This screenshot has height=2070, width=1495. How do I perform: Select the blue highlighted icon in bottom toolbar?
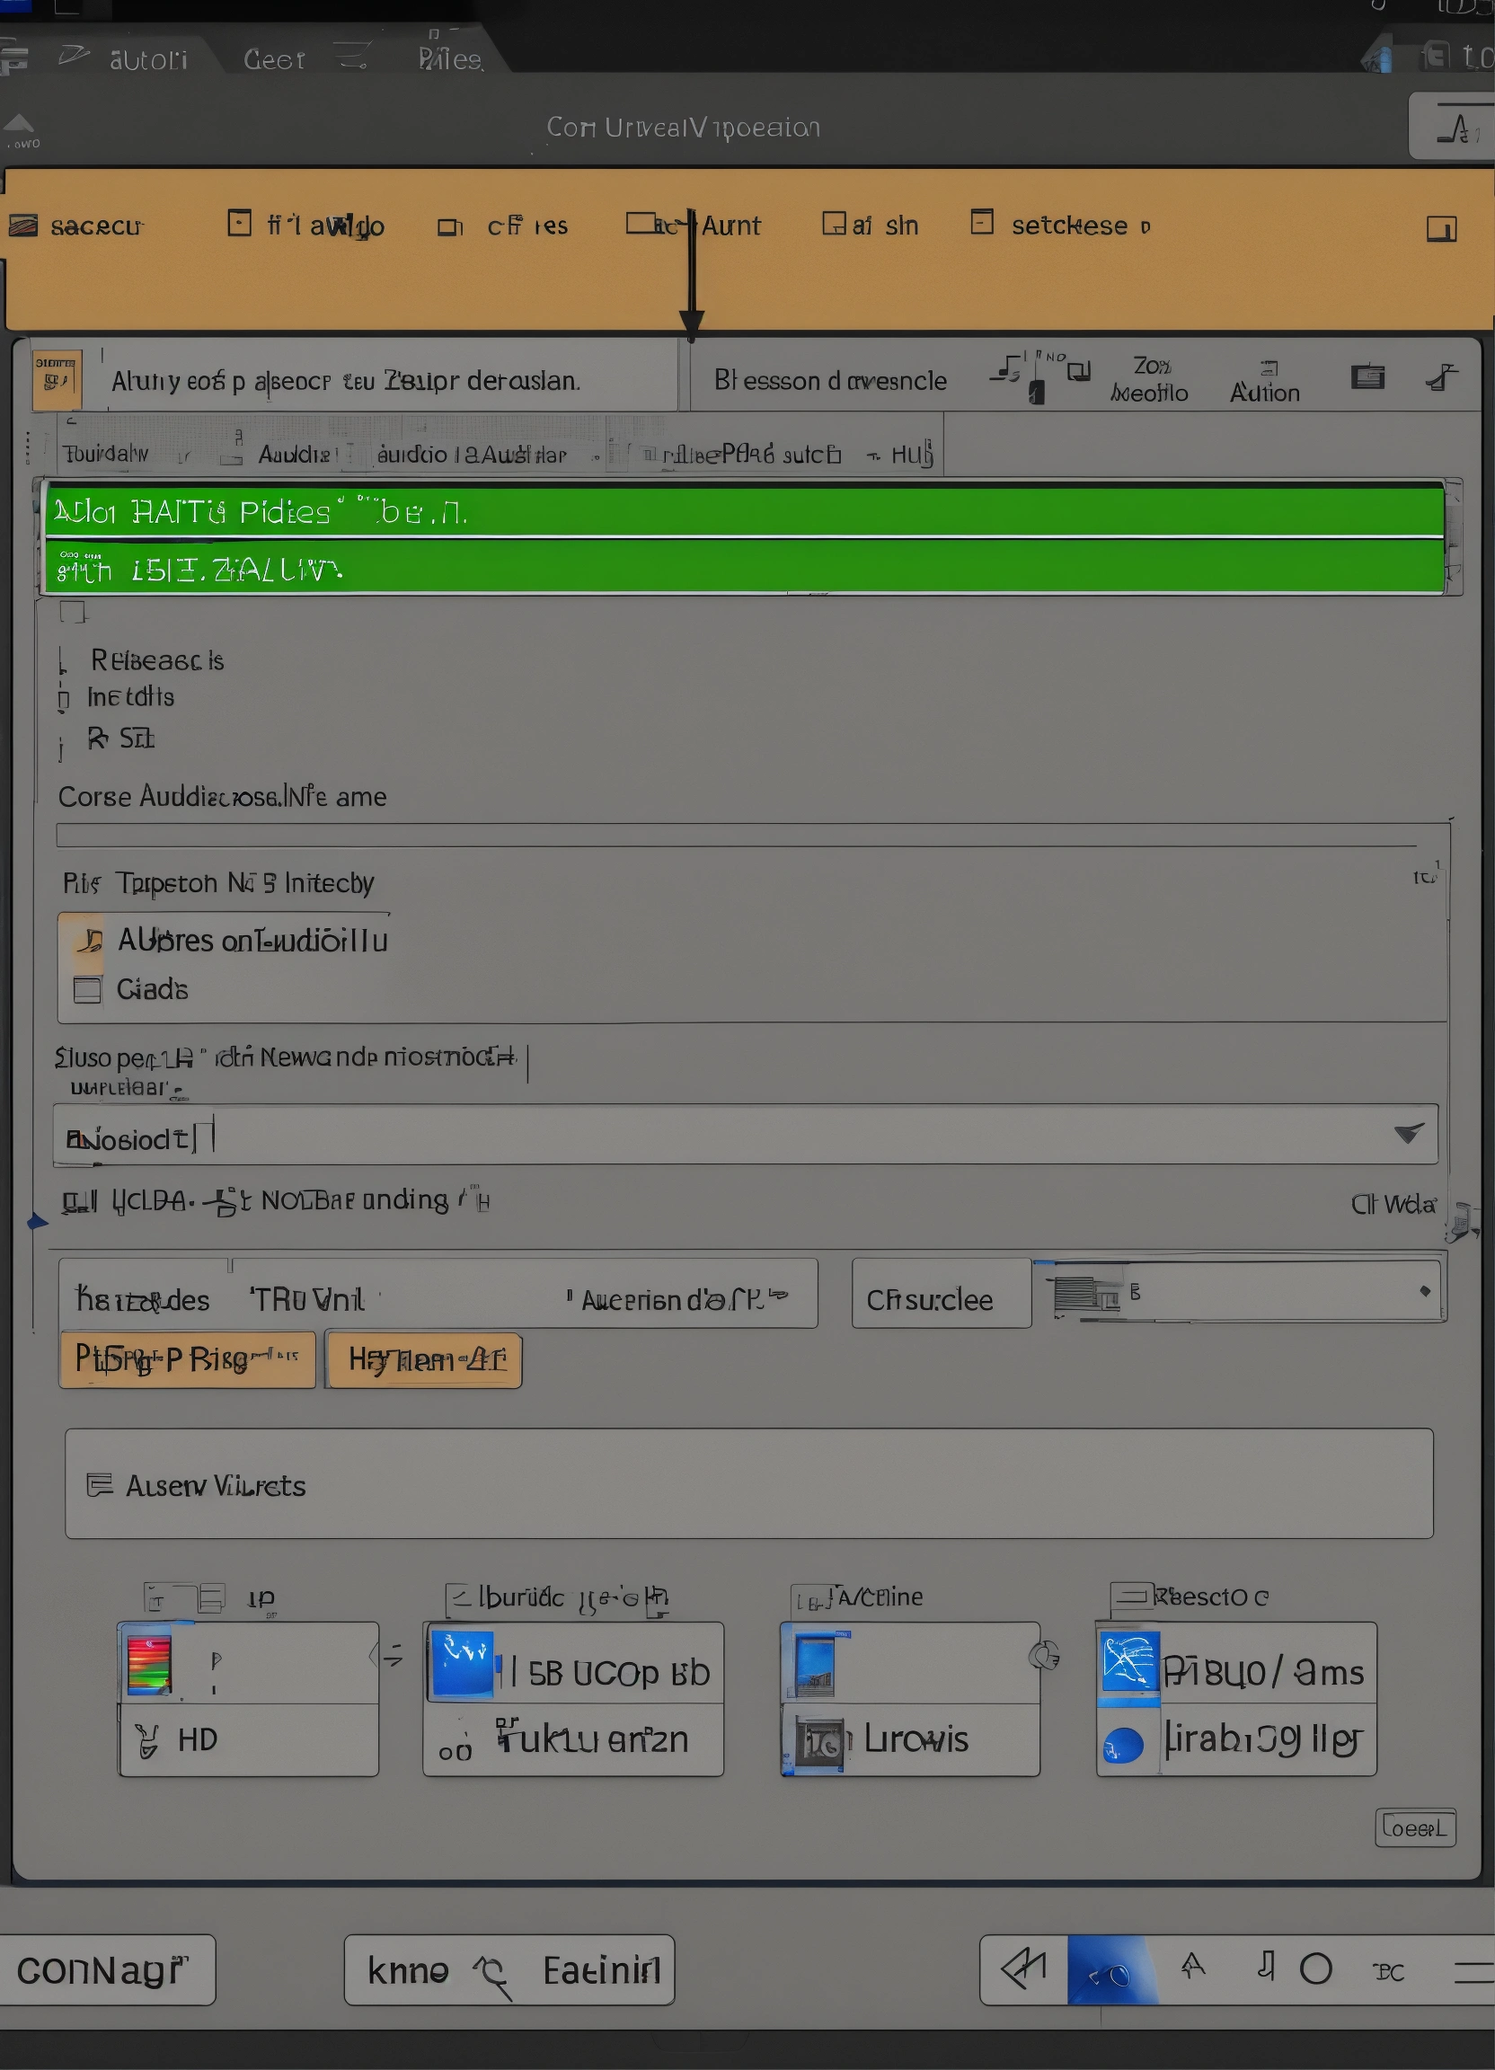pyautogui.click(x=1110, y=1970)
